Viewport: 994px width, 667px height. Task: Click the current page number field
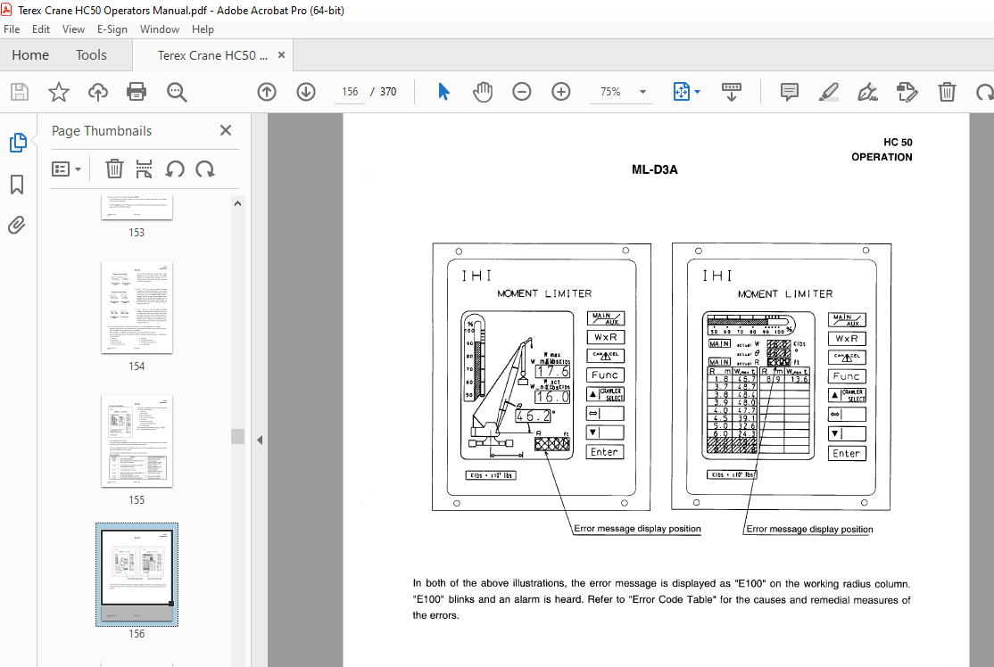tap(349, 92)
